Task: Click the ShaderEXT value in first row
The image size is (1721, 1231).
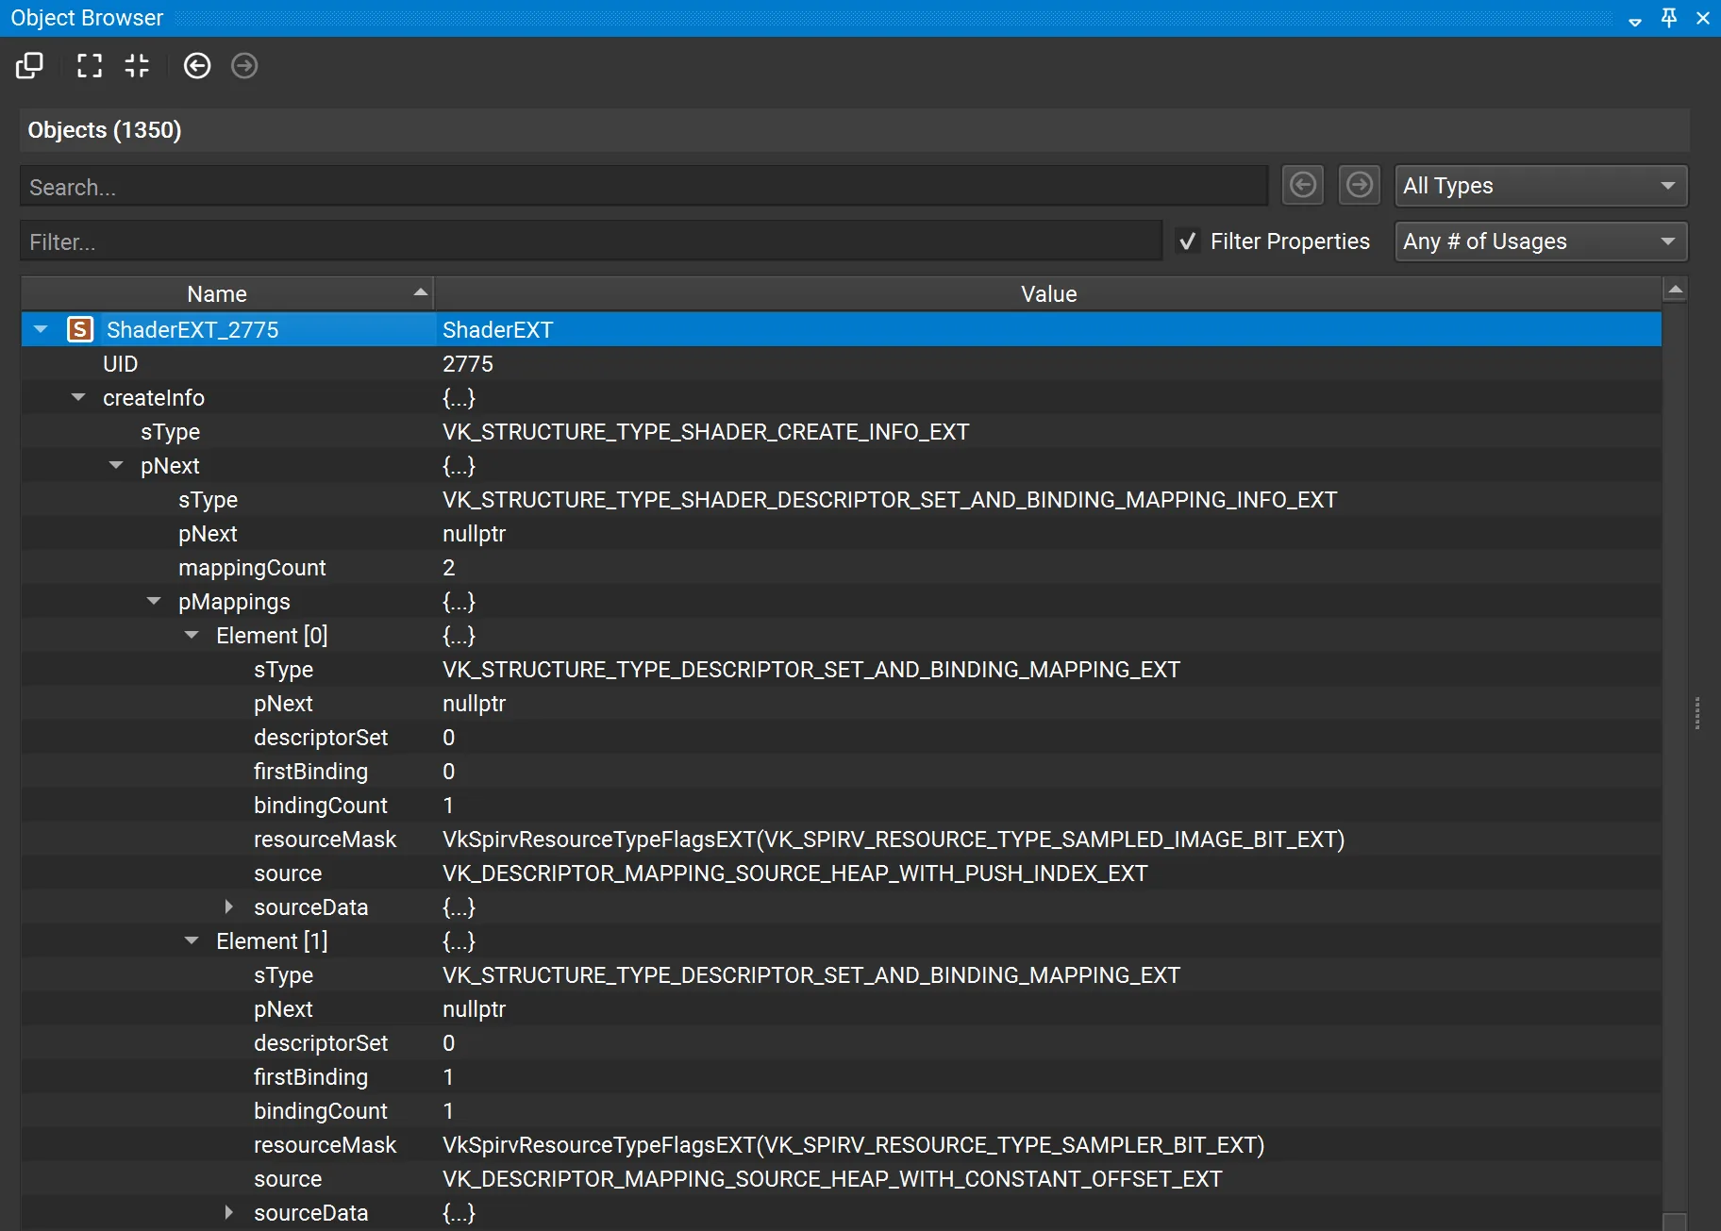Action: pyautogui.click(x=497, y=329)
